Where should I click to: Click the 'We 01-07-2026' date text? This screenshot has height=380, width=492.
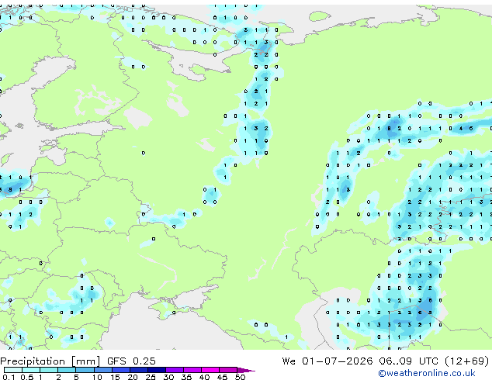327,361
